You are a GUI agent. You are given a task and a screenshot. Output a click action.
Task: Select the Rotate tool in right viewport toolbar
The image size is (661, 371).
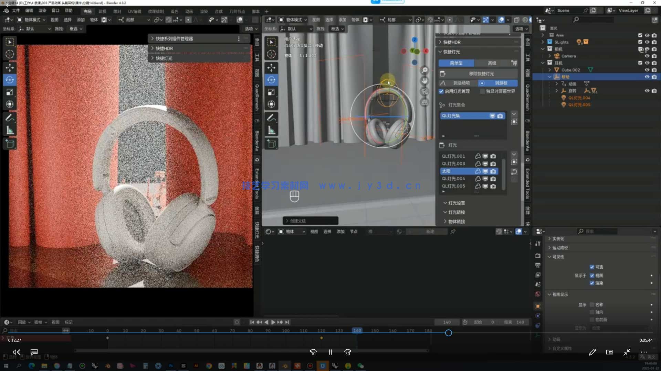tap(271, 80)
